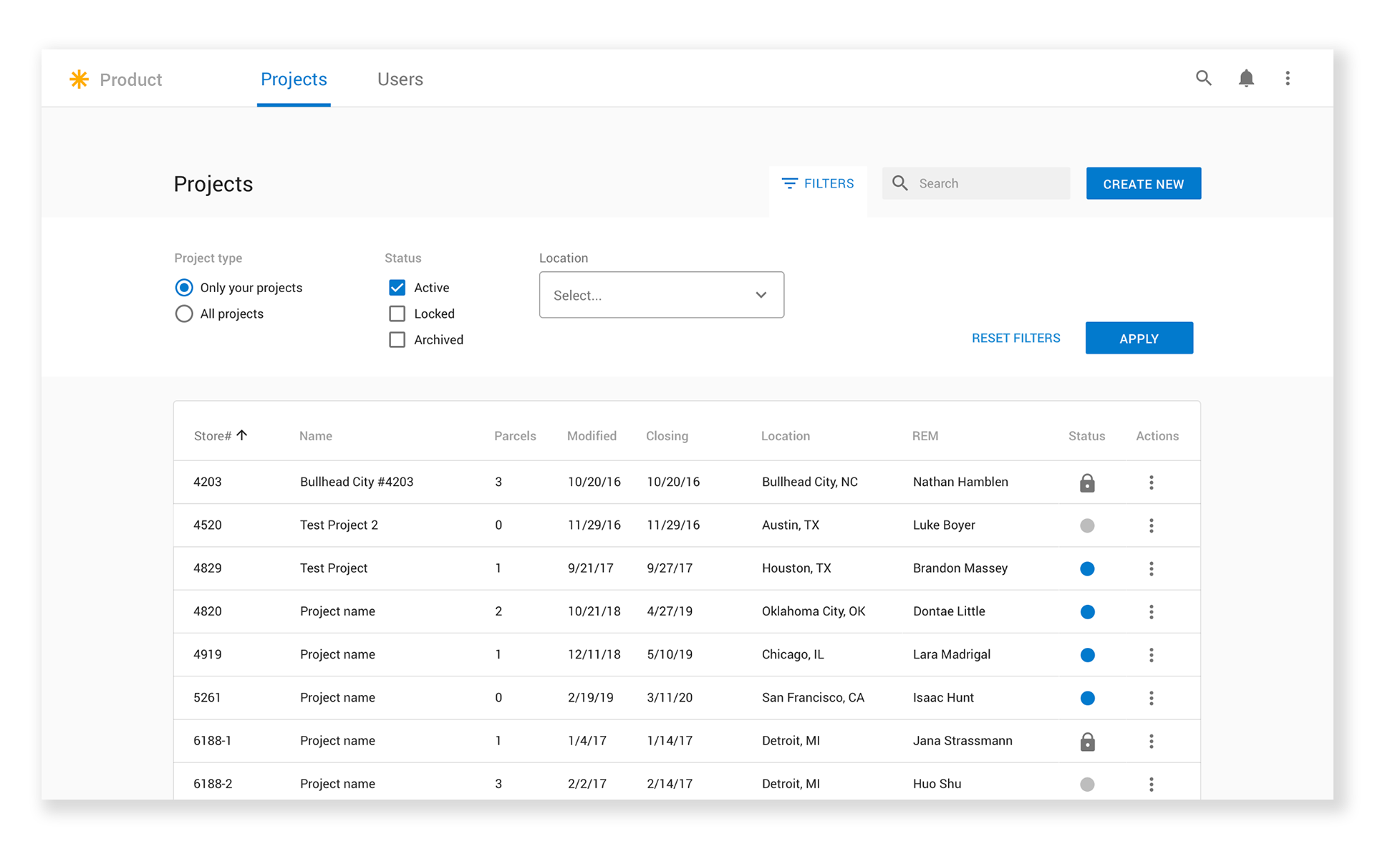Open actions menu for store 6188-2
Screen dimensions: 1375x849
click(1152, 784)
